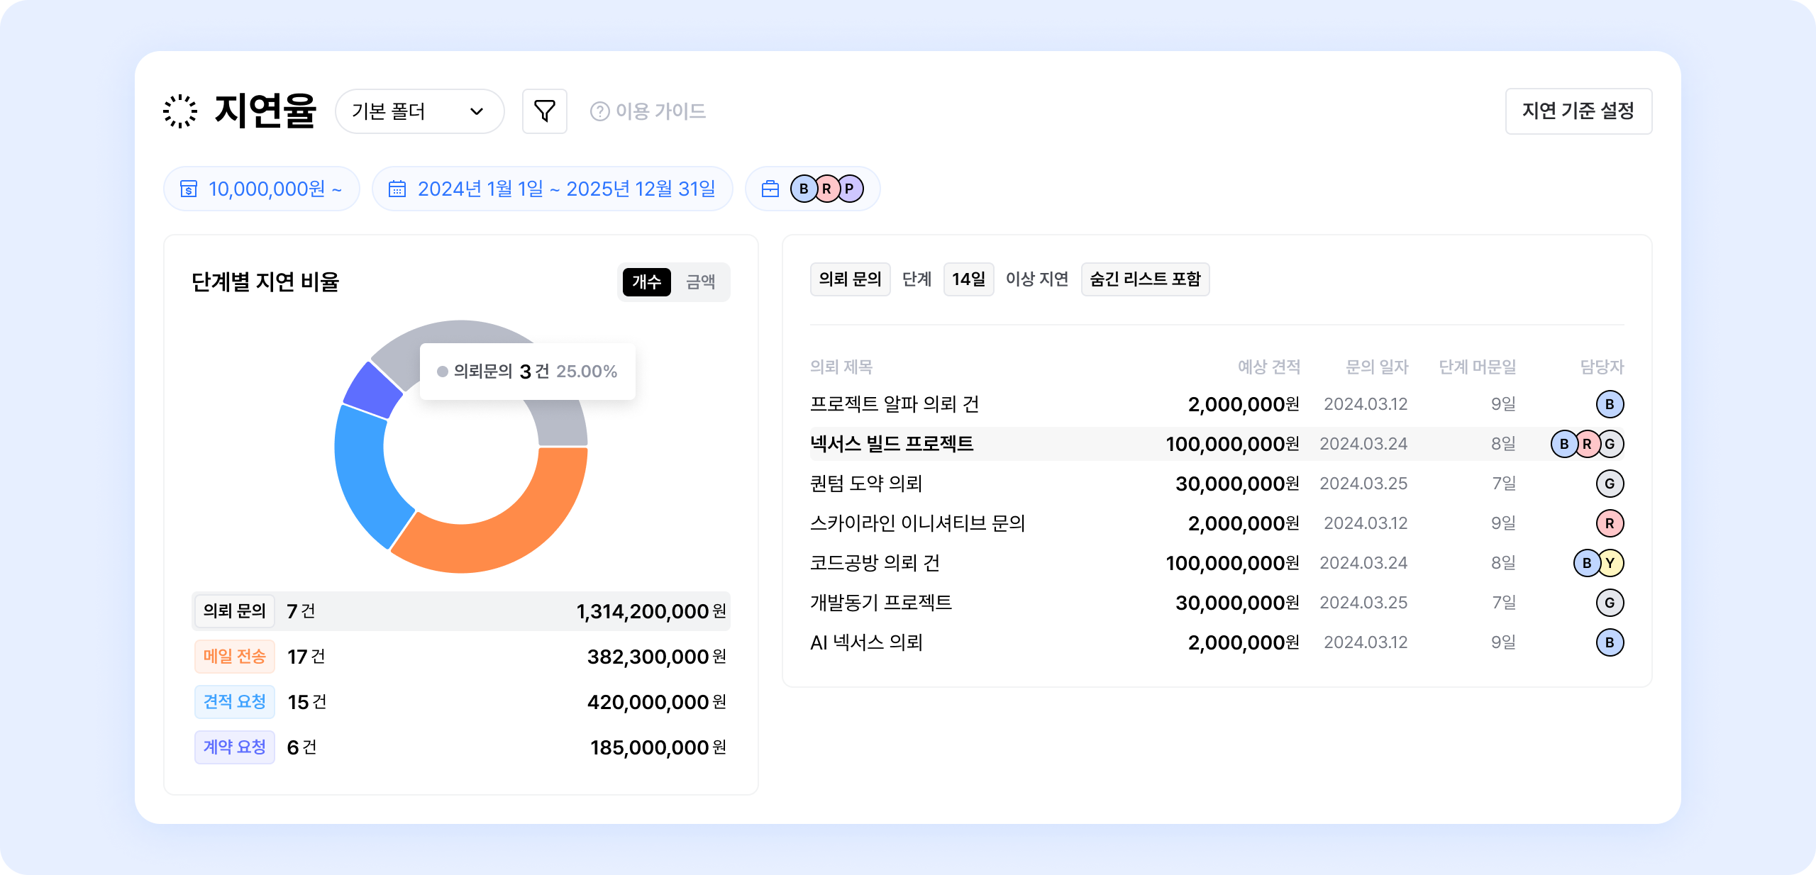
Task: Open the 넥서스 빌드 프로젝트 row
Action: click(892, 444)
